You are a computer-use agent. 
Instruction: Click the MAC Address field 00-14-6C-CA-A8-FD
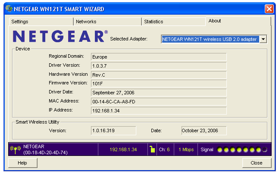159,102
